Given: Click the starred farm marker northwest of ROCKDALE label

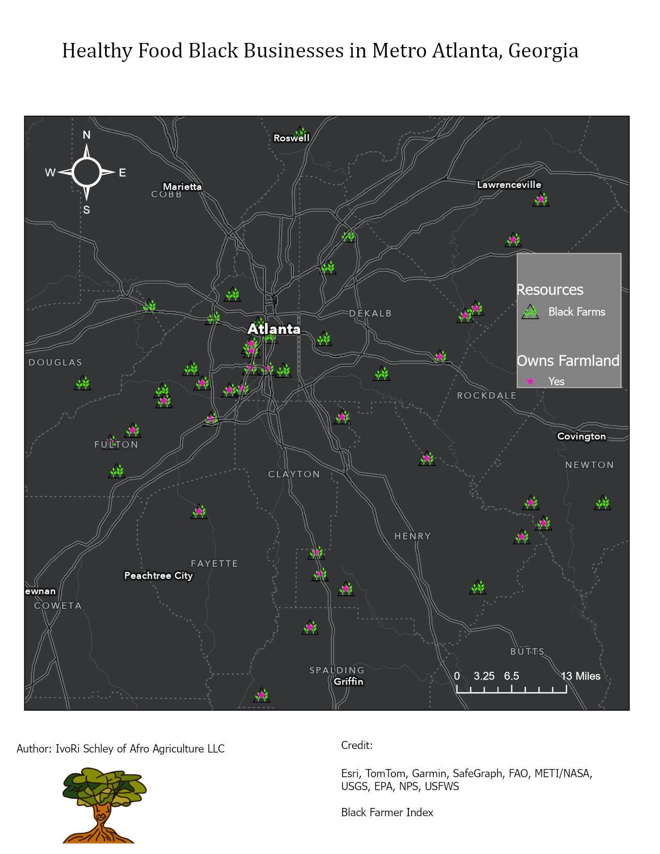Looking at the screenshot, I should tap(439, 356).
